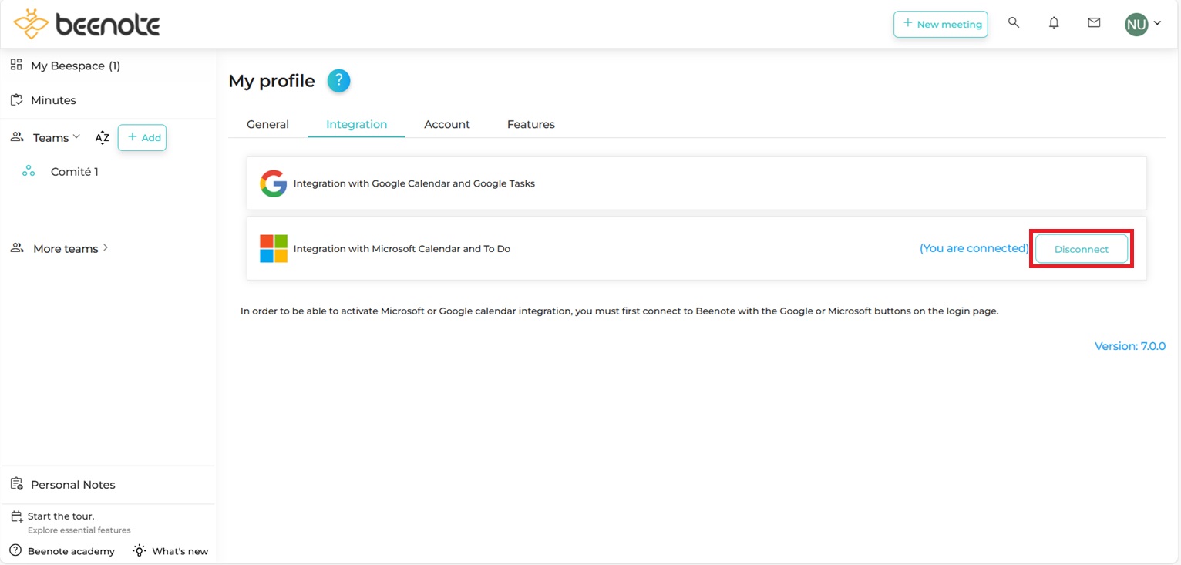
Task: Click the Microsoft logo icon
Action: (273, 249)
